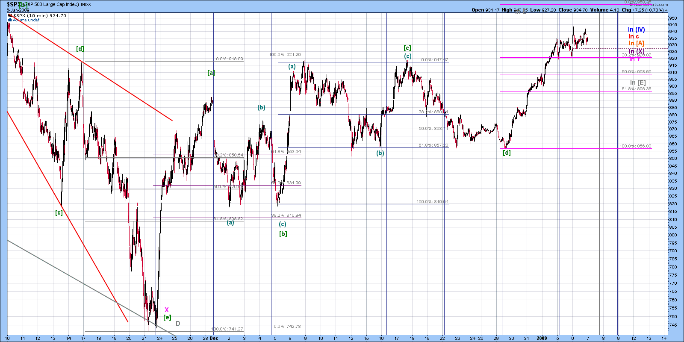Image resolution: width=684 pixels, height=342 pixels.
Task: Click the 'Volume 4.1B' value
Action: 604,10
